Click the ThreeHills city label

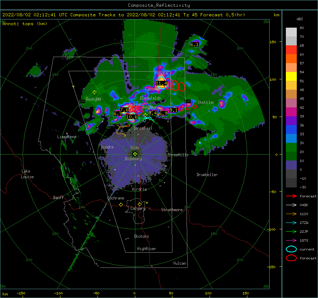(178, 155)
